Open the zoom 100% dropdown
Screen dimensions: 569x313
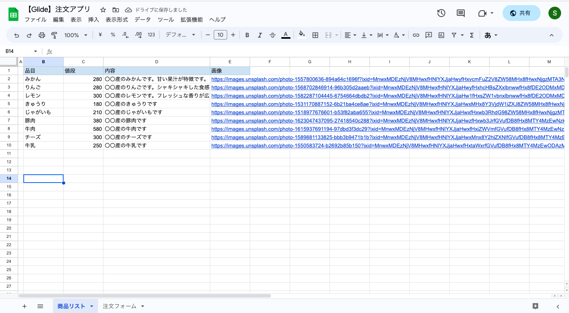tap(76, 35)
